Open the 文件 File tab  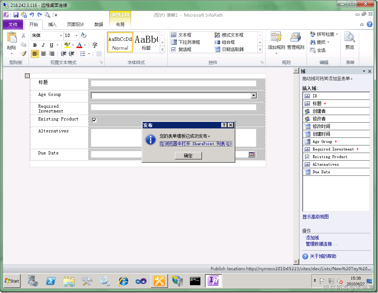(x=13, y=25)
